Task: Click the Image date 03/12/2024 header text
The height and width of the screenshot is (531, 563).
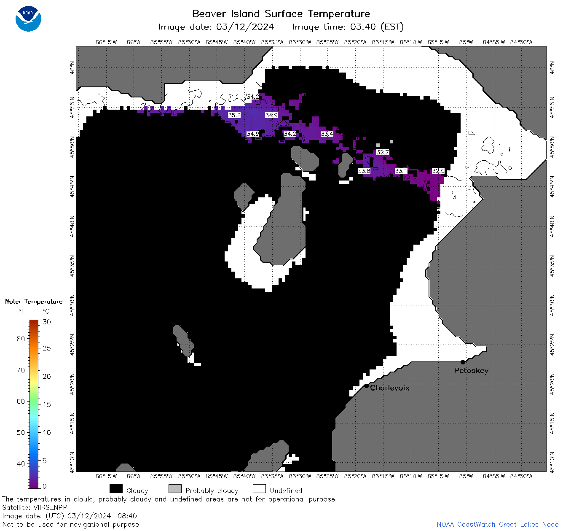Action: coord(216,27)
